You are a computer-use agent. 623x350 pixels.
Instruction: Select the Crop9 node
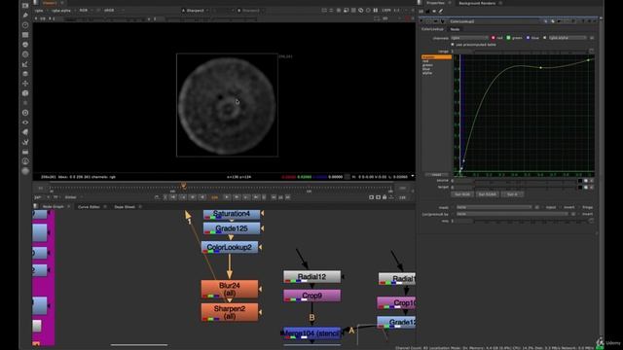point(311,296)
